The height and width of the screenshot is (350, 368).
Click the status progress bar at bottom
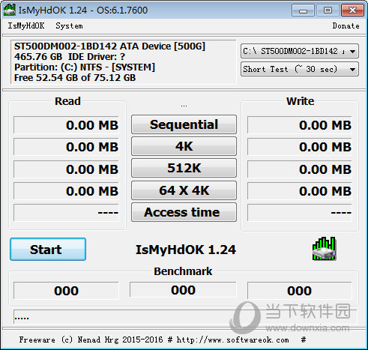pyautogui.click(x=185, y=318)
